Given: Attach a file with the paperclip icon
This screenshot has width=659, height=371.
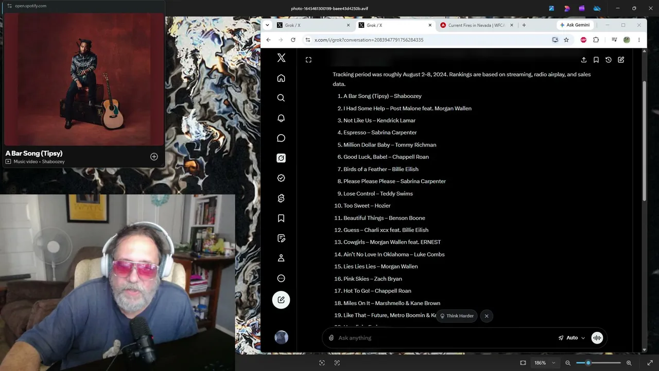Looking at the screenshot, I should tap(331, 338).
